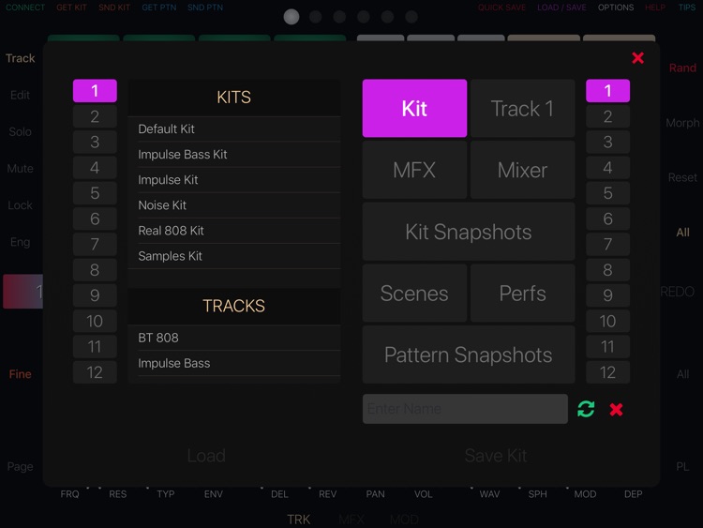Toggle Mute in the left sidebar
703x528 pixels.
coord(21,168)
